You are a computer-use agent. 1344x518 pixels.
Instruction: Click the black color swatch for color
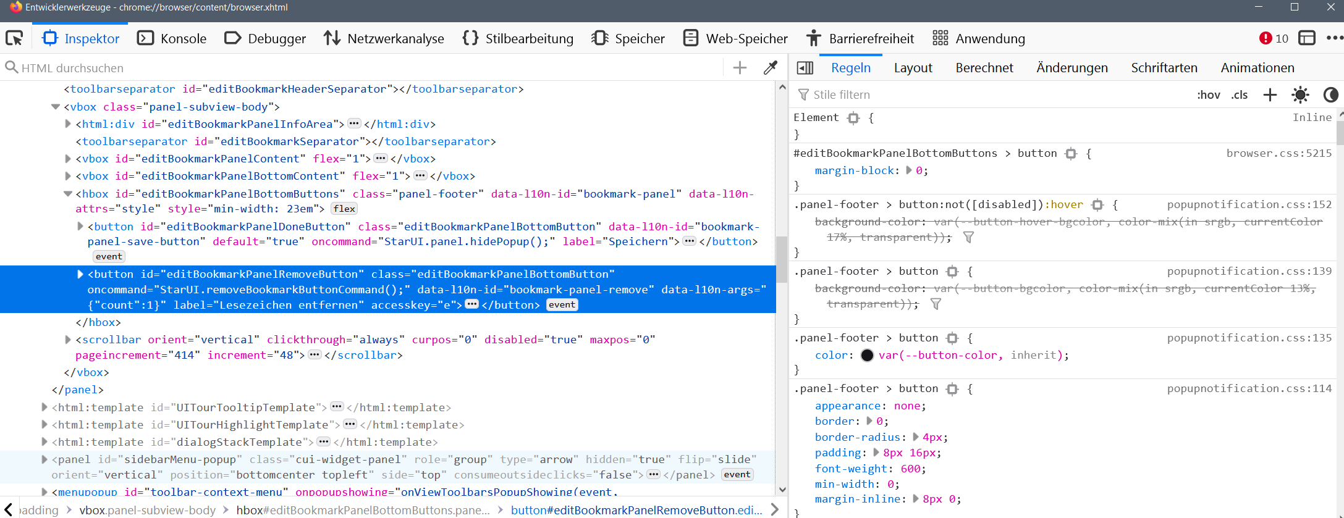coord(867,355)
